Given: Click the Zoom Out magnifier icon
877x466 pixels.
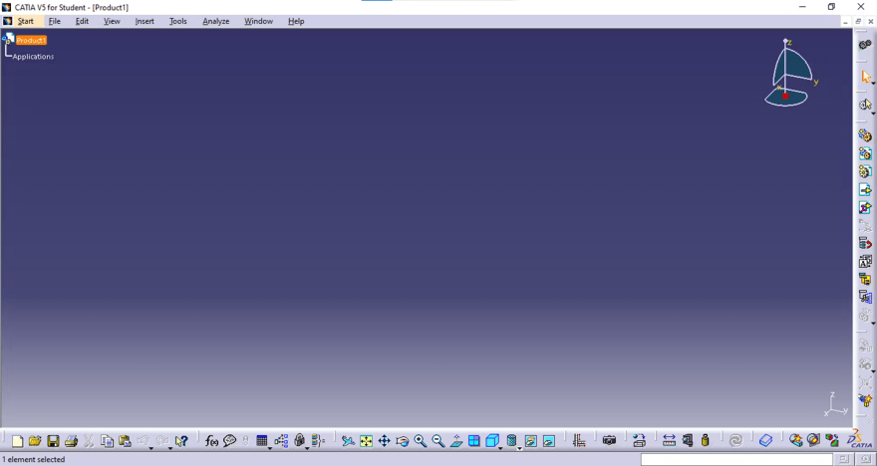Looking at the screenshot, I should pyautogui.click(x=438, y=441).
